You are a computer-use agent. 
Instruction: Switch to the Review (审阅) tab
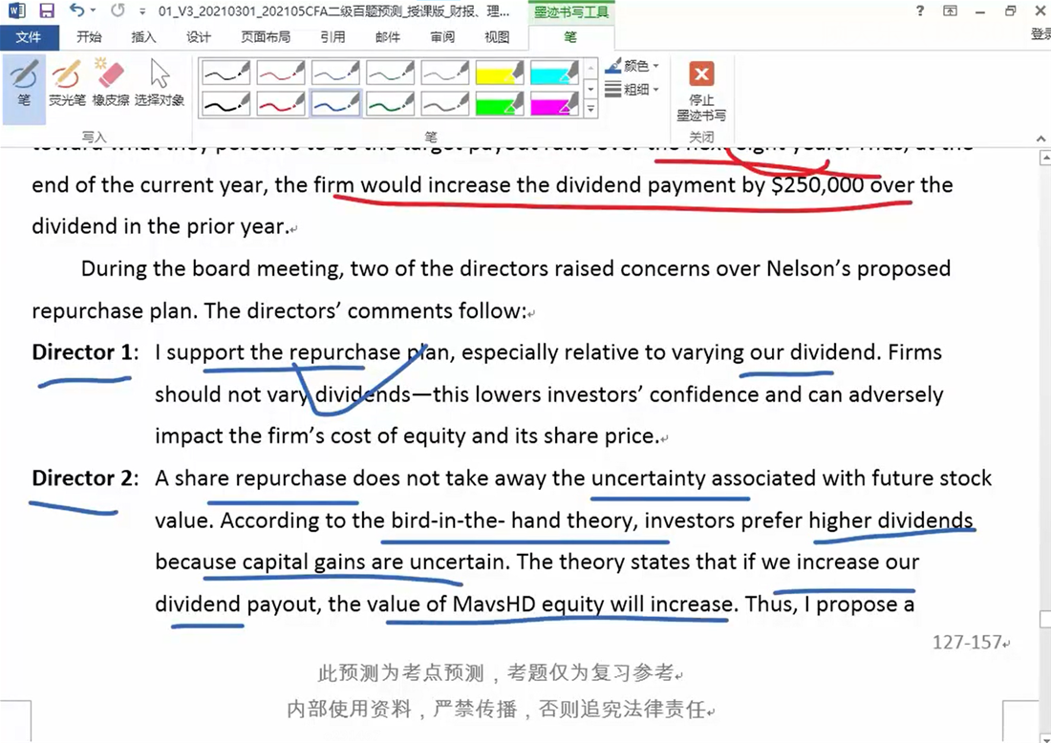[x=442, y=37]
